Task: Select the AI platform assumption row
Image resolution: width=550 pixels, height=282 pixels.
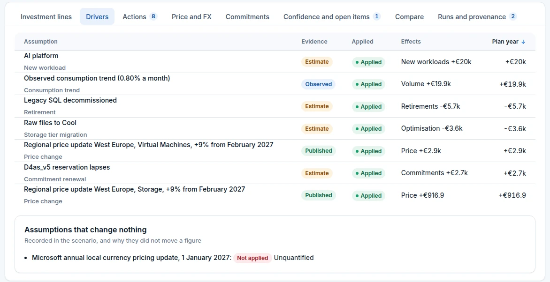Action: click(x=275, y=62)
